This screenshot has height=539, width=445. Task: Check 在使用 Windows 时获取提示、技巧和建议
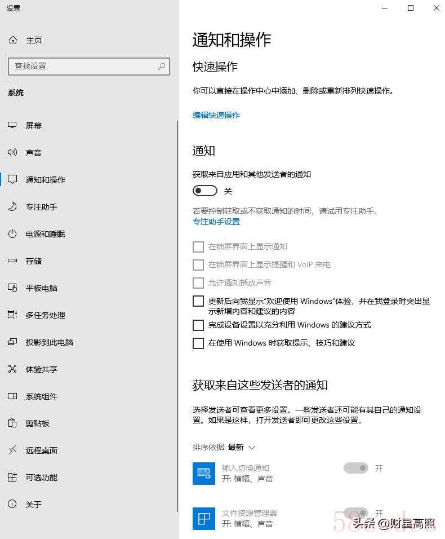pos(198,343)
